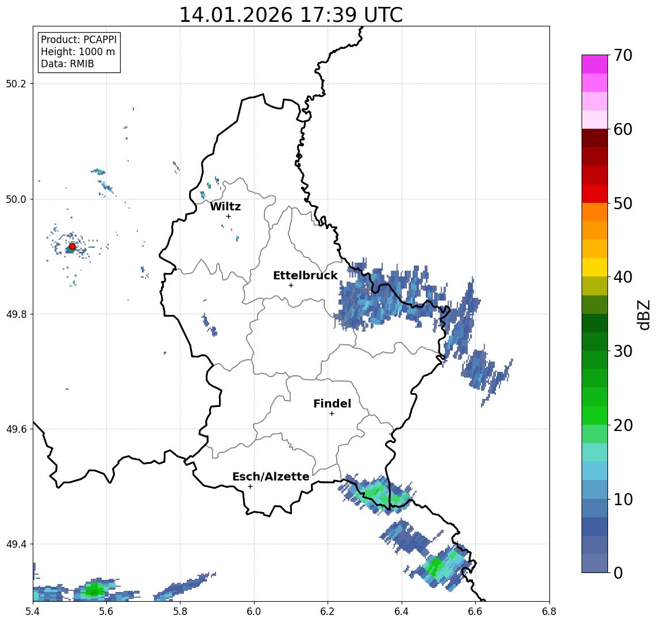Click the colorbar tick label 40
Viewport: 658px width, 623px height.
point(623,277)
